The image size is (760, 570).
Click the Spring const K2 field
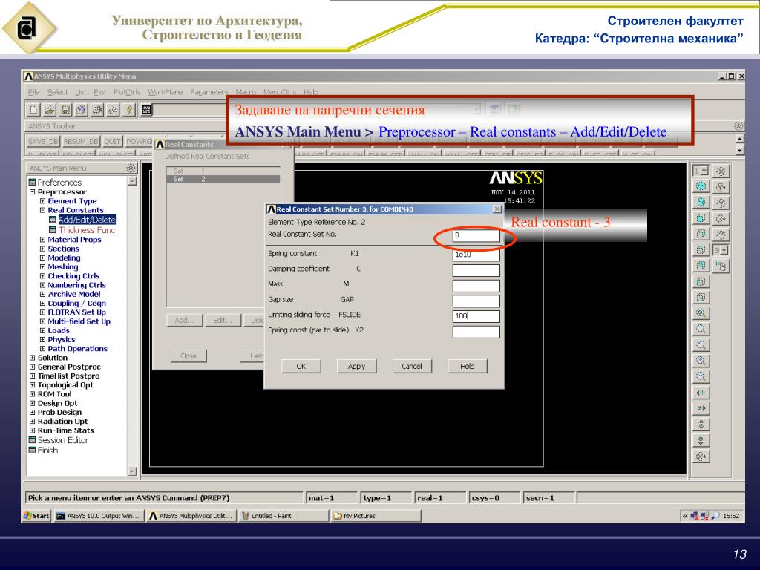coord(476,332)
